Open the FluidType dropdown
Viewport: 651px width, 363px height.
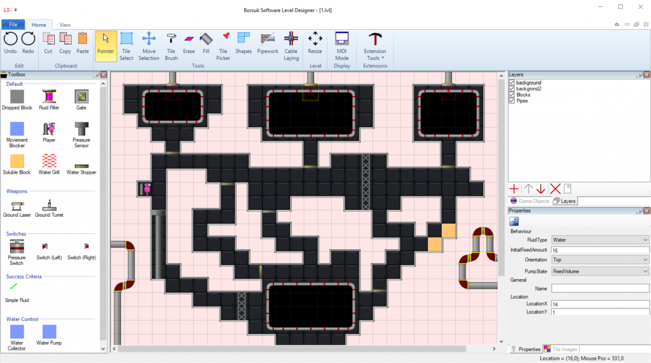tap(600, 240)
